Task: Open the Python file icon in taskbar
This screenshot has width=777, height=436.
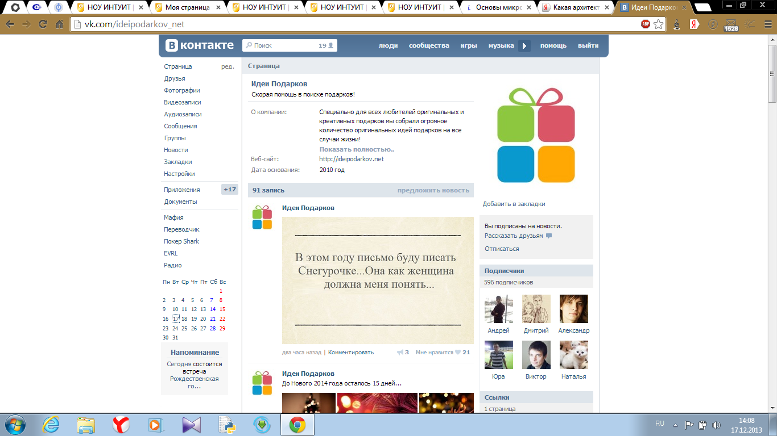Action: tap(226, 425)
